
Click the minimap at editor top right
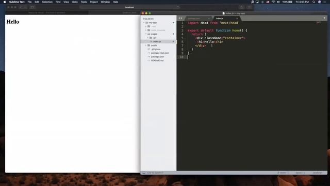[x=319, y=22]
